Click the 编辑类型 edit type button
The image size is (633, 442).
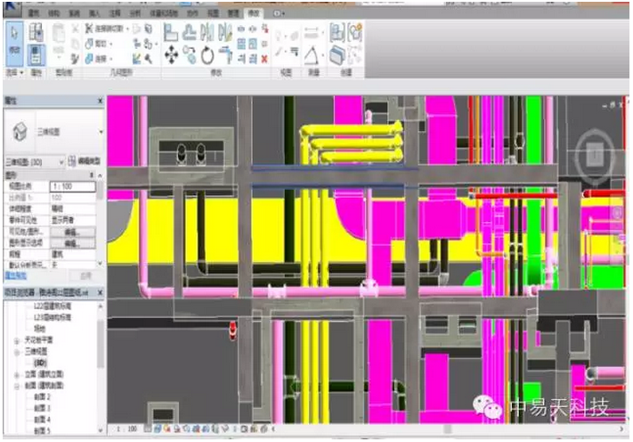tap(86, 162)
